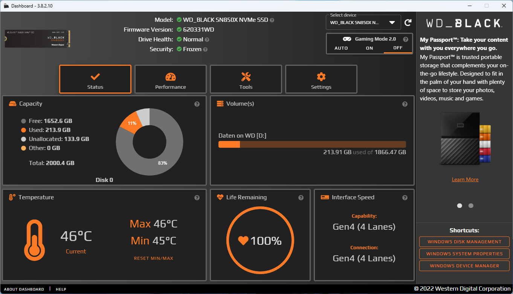
Task: Open Windows Disk Management shortcut
Action: 464,242
